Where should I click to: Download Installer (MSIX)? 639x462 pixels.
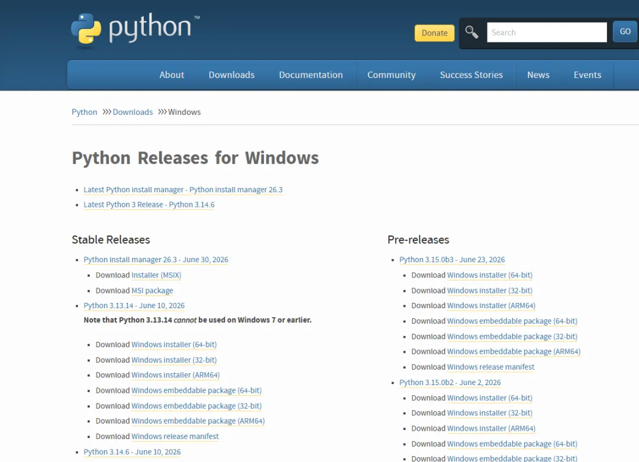pyautogui.click(x=156, y=276)
